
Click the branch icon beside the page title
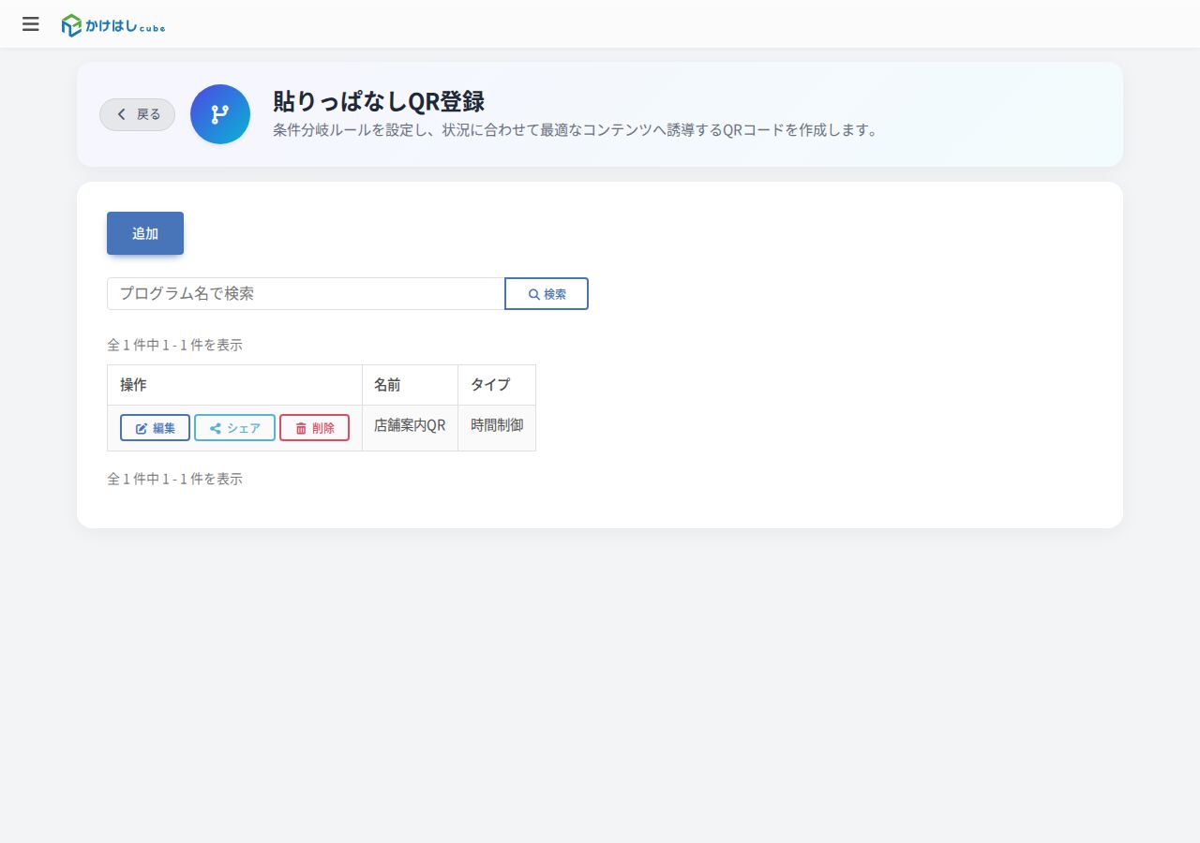pos(220,114)
